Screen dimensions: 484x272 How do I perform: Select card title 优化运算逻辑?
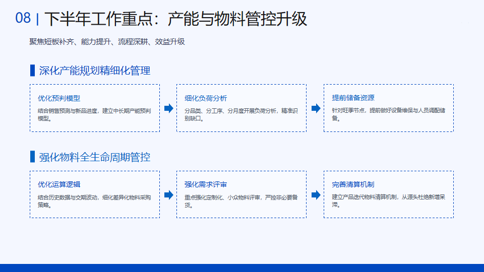point(59,184)
